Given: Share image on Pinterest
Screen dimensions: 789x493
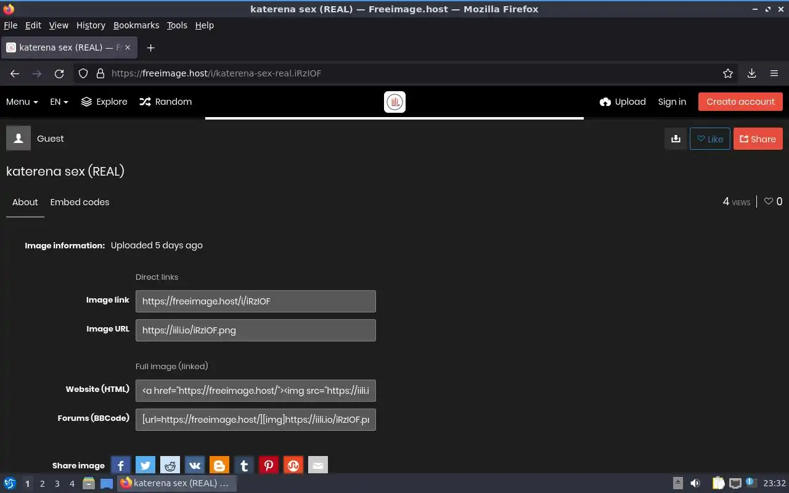Looking at the screenshot, I should (x=269, y=466).
